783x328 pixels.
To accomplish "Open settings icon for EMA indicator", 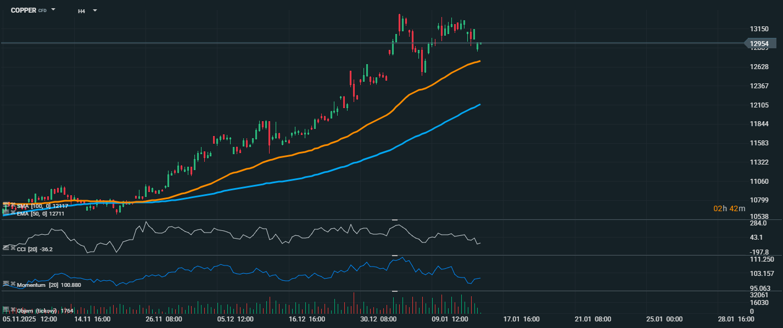I will tap(6, 212).
